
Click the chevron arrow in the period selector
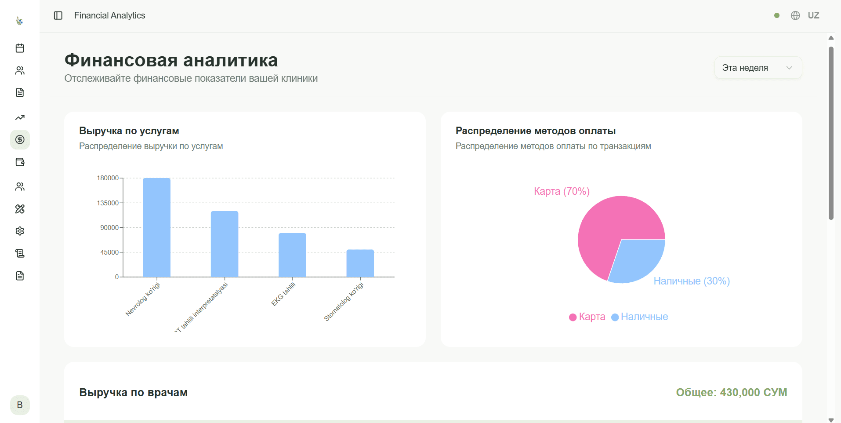pyautogui.click(x=789, y=68)
